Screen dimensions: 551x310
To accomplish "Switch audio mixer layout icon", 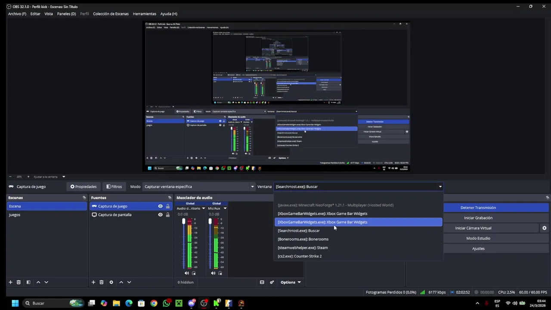I will [262, 282].
